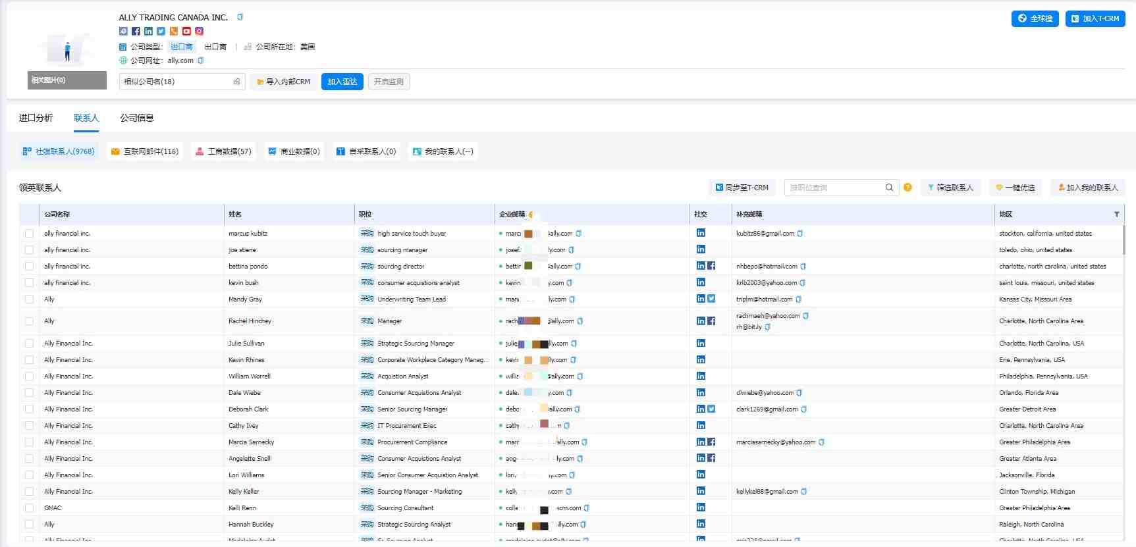Copy Joe Stiene's company email address
1136x547 pixels.
pos(572,250)
